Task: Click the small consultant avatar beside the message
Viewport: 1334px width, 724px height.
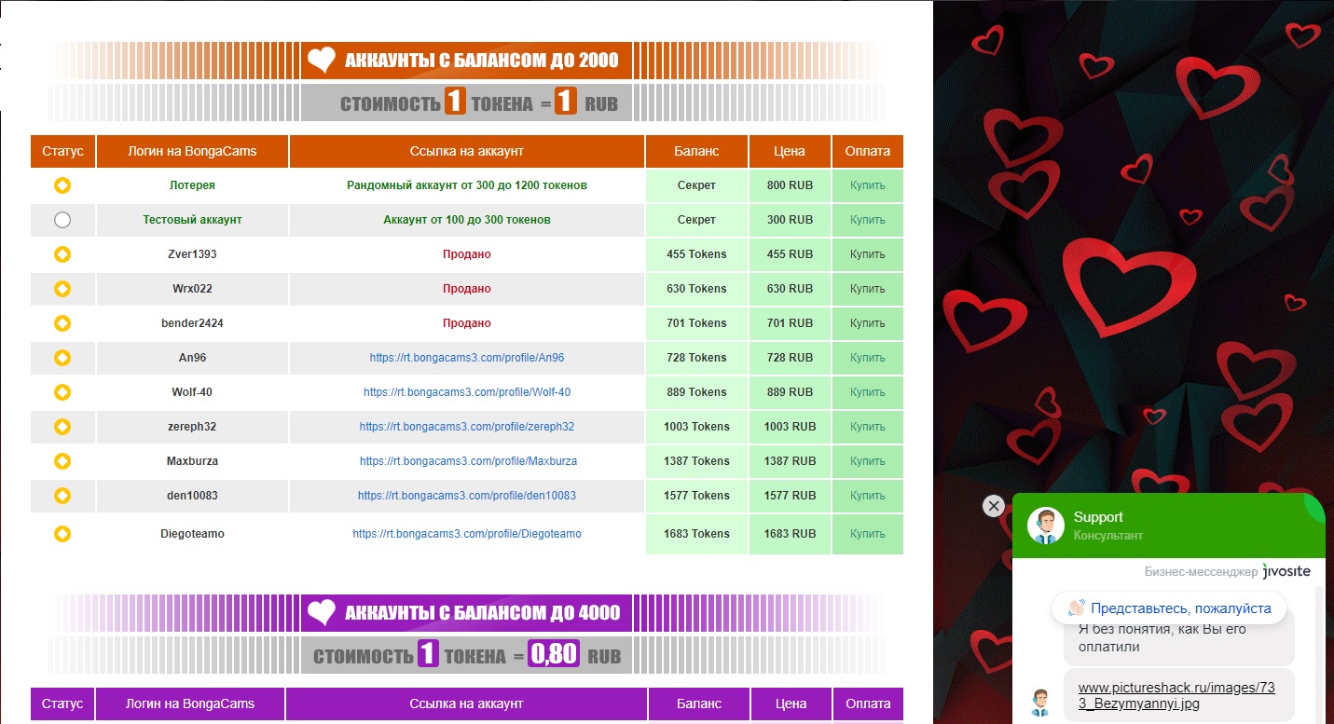Action: (x=1041, y=702)
